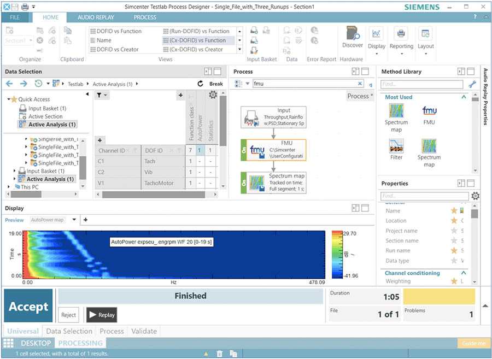Go back in Data Selection navigation
Viewport: 492px width, 359px height.
(9, 84)
